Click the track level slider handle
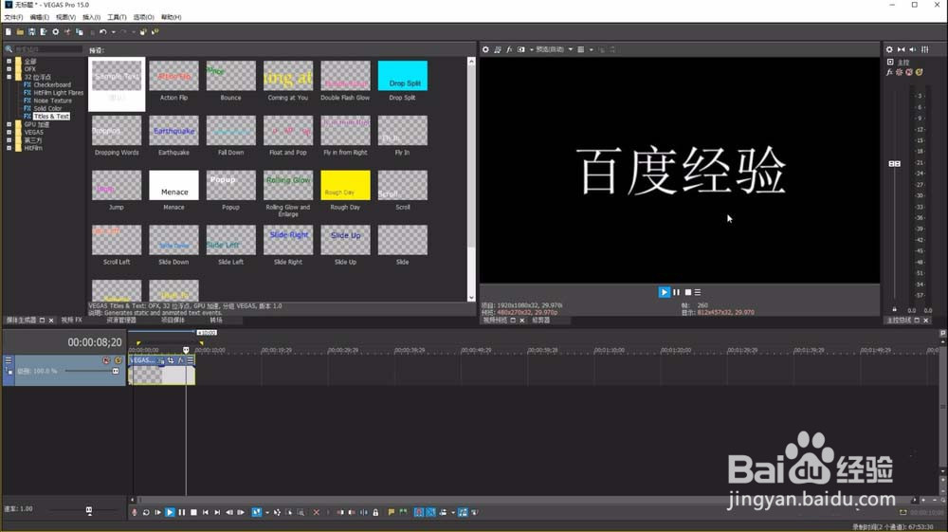This screenshot has height=532, width=948. [x=116, y=371]
